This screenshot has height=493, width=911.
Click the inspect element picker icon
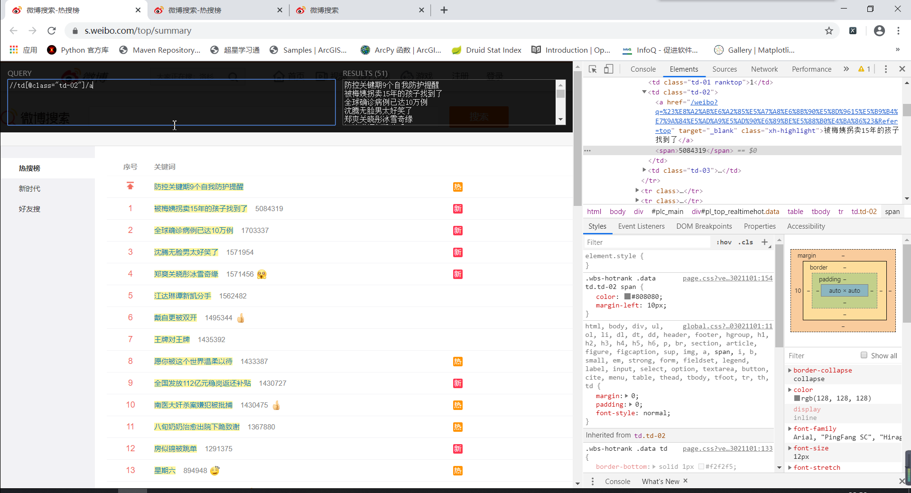coord(593,69)
